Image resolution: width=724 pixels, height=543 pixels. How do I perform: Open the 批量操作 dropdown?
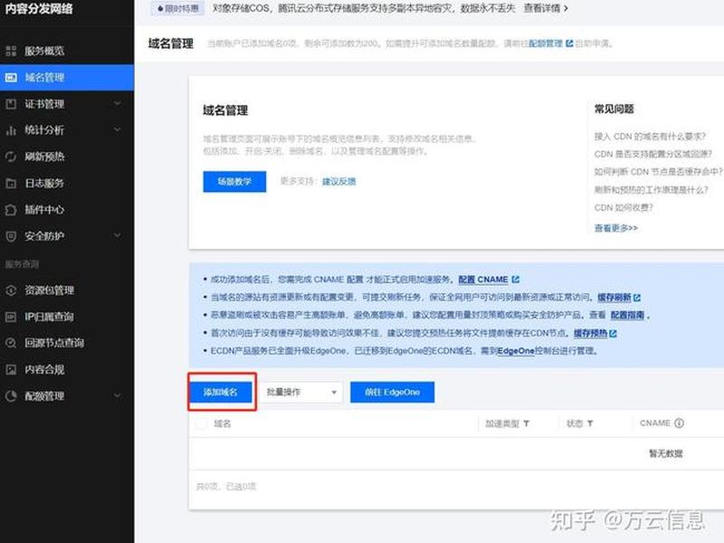pos(301,392)
